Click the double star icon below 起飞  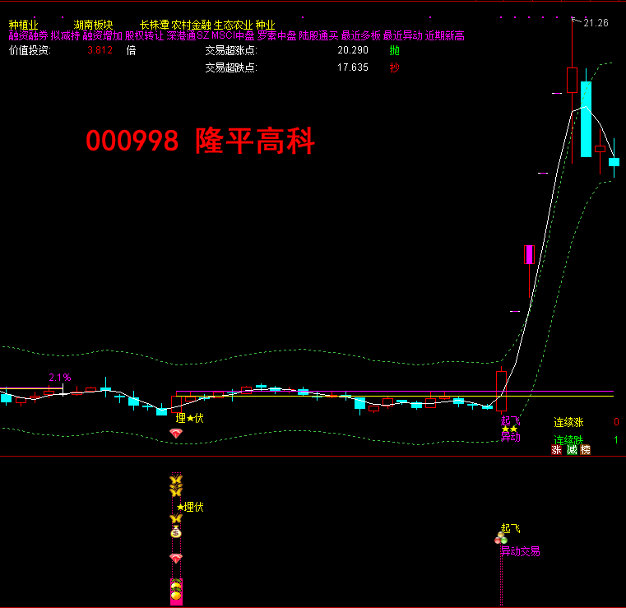tap(509, 429)
